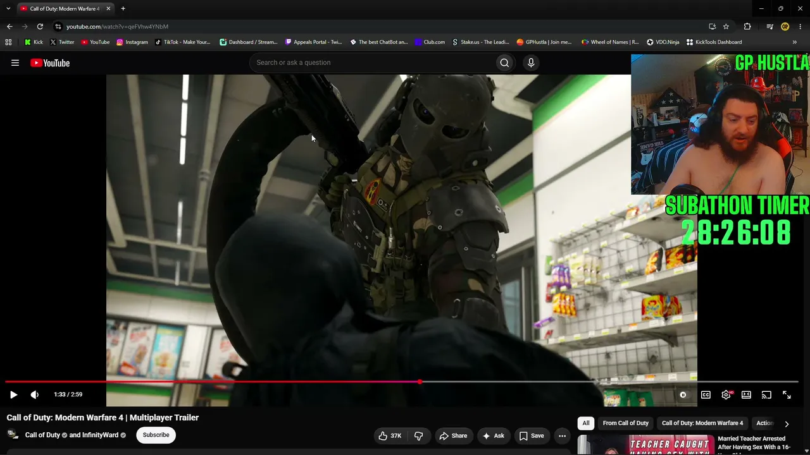
Task: Open the Instagram bookmark
Action: tap(132, 42)
